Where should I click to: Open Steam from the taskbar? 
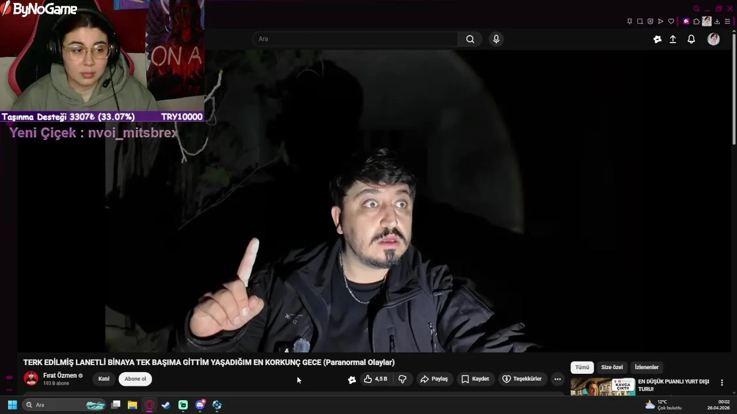tap(166, 405)
